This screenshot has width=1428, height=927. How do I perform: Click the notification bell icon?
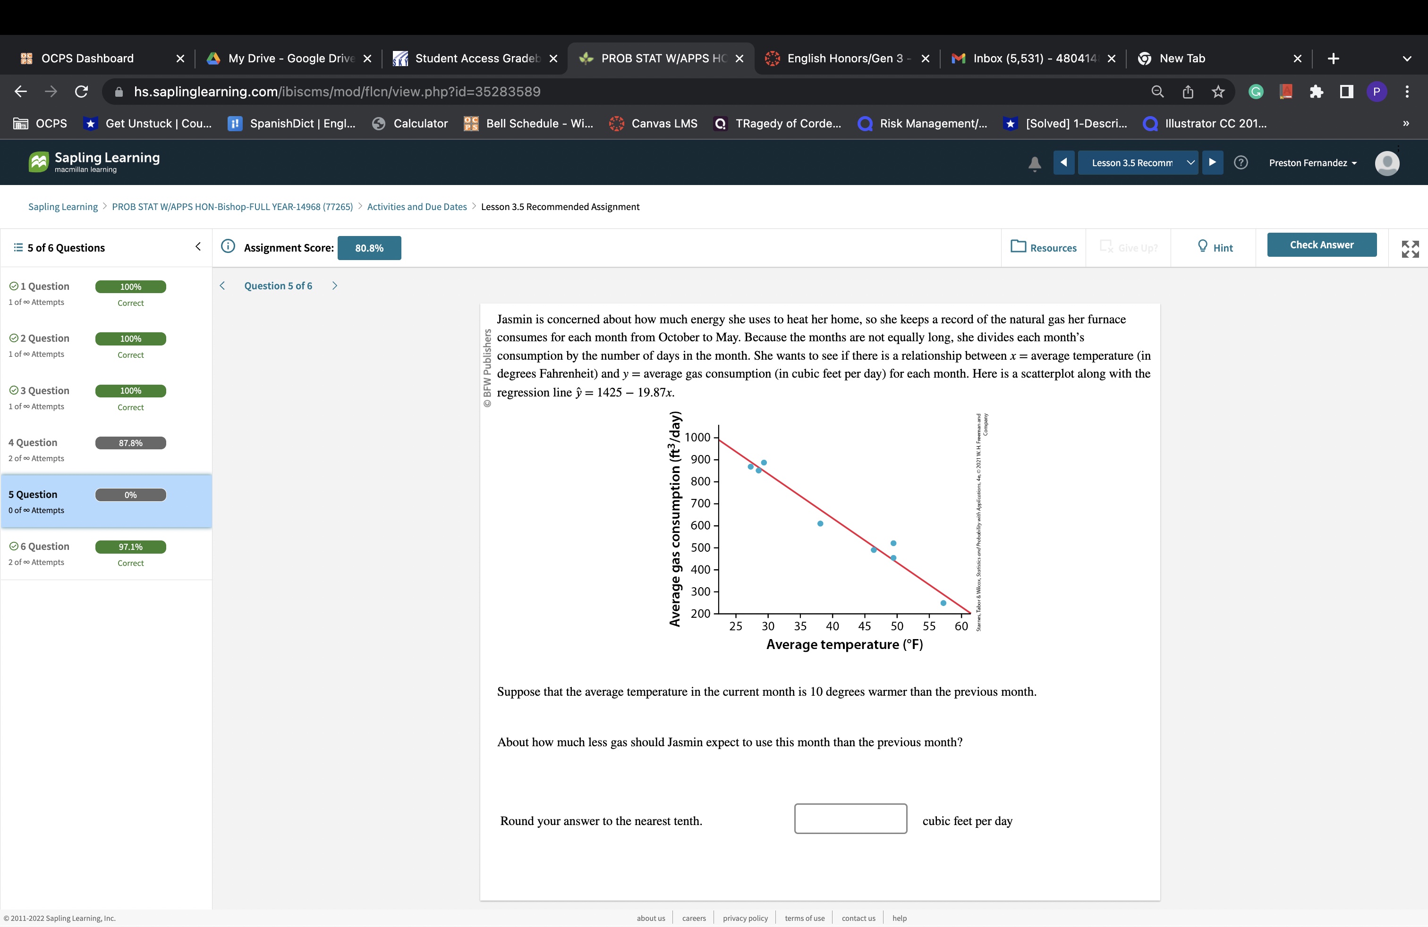point(1034,162)
